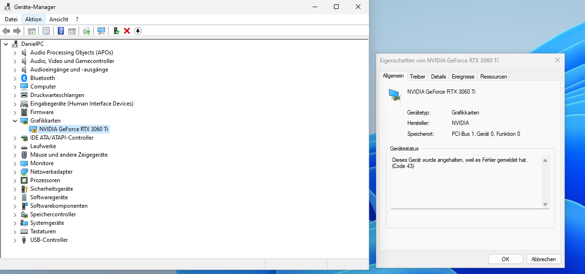The image size is (585, 274).
Task: Expand the Systemgeräte category
Action: tap(15, 223)
